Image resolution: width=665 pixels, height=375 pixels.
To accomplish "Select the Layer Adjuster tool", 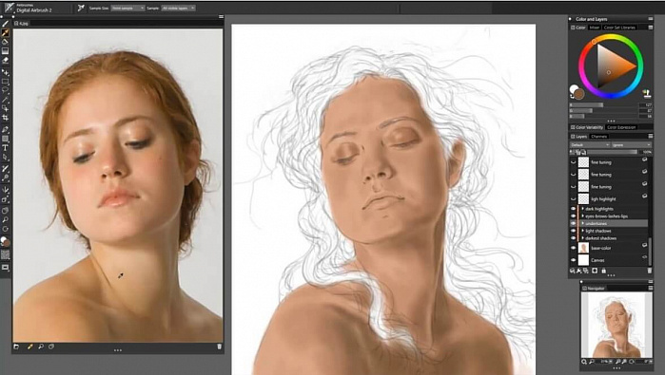I will click(x=5, y=73).
